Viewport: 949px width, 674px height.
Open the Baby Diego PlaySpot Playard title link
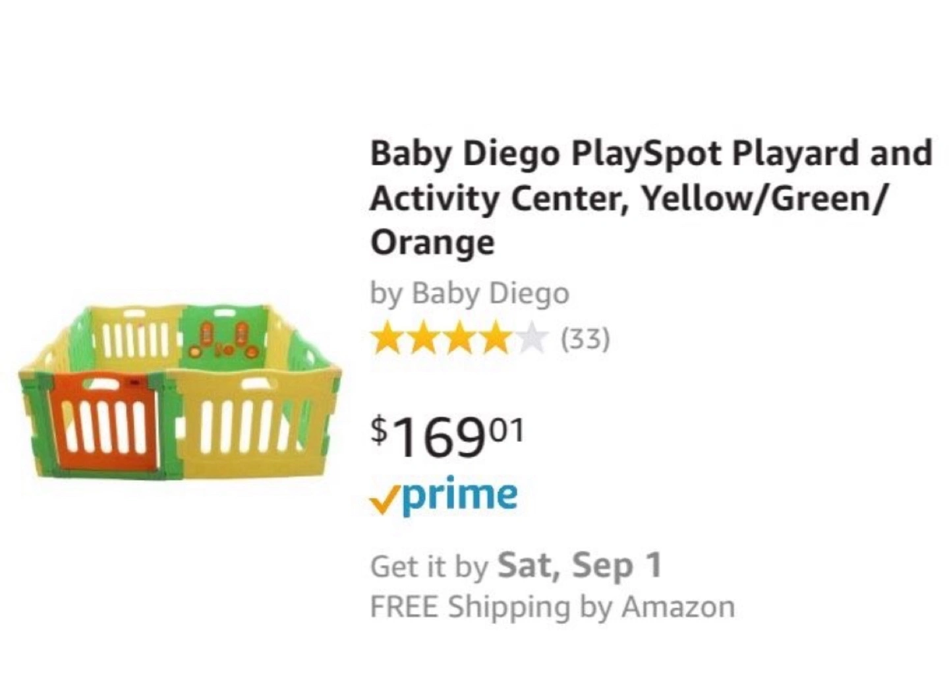(651, 198)
